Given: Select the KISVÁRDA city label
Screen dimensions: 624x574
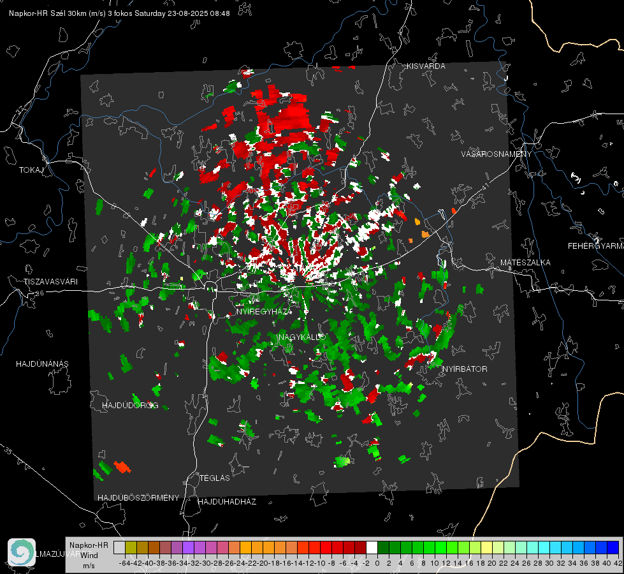Looking at the screenshot, I should point(426,66).
